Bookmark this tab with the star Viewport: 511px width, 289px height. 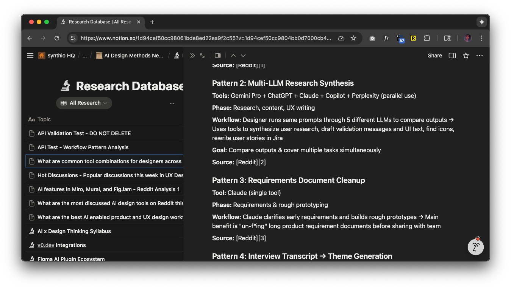click(x=353, y=38)
